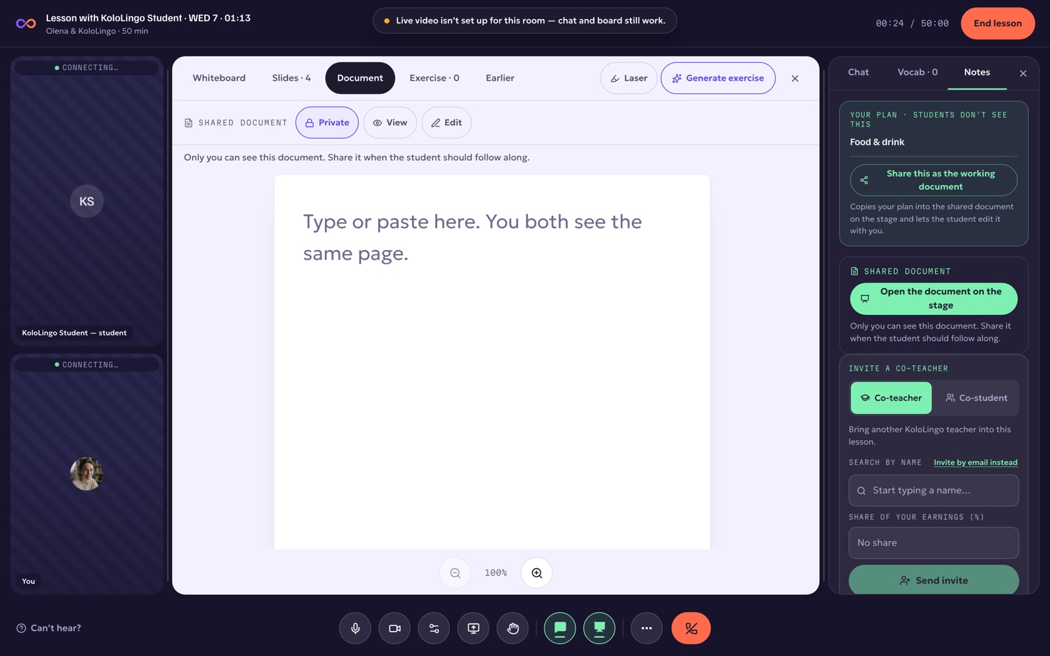Viewport: 1050px width, 656px height.
Task: Close the stage panel with the X
Action: 795,78
